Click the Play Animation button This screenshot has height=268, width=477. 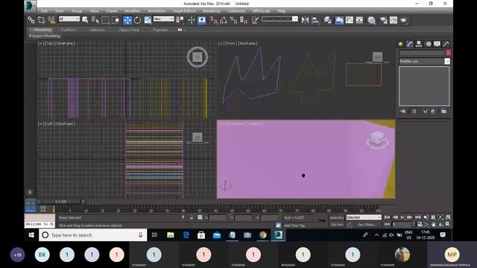point(402,217)
